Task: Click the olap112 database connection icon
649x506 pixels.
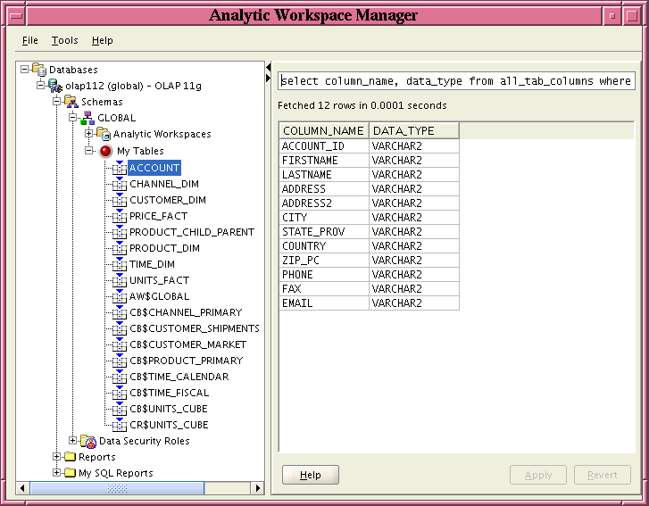Action: click(x=55, y=86)
